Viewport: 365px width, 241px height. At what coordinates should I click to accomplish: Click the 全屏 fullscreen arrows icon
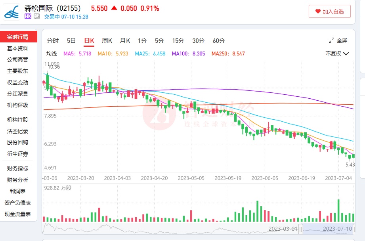point(331,40)
